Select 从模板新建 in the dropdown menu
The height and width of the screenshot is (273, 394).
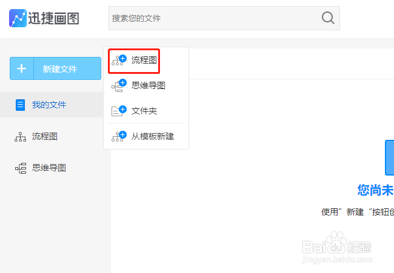152,136
